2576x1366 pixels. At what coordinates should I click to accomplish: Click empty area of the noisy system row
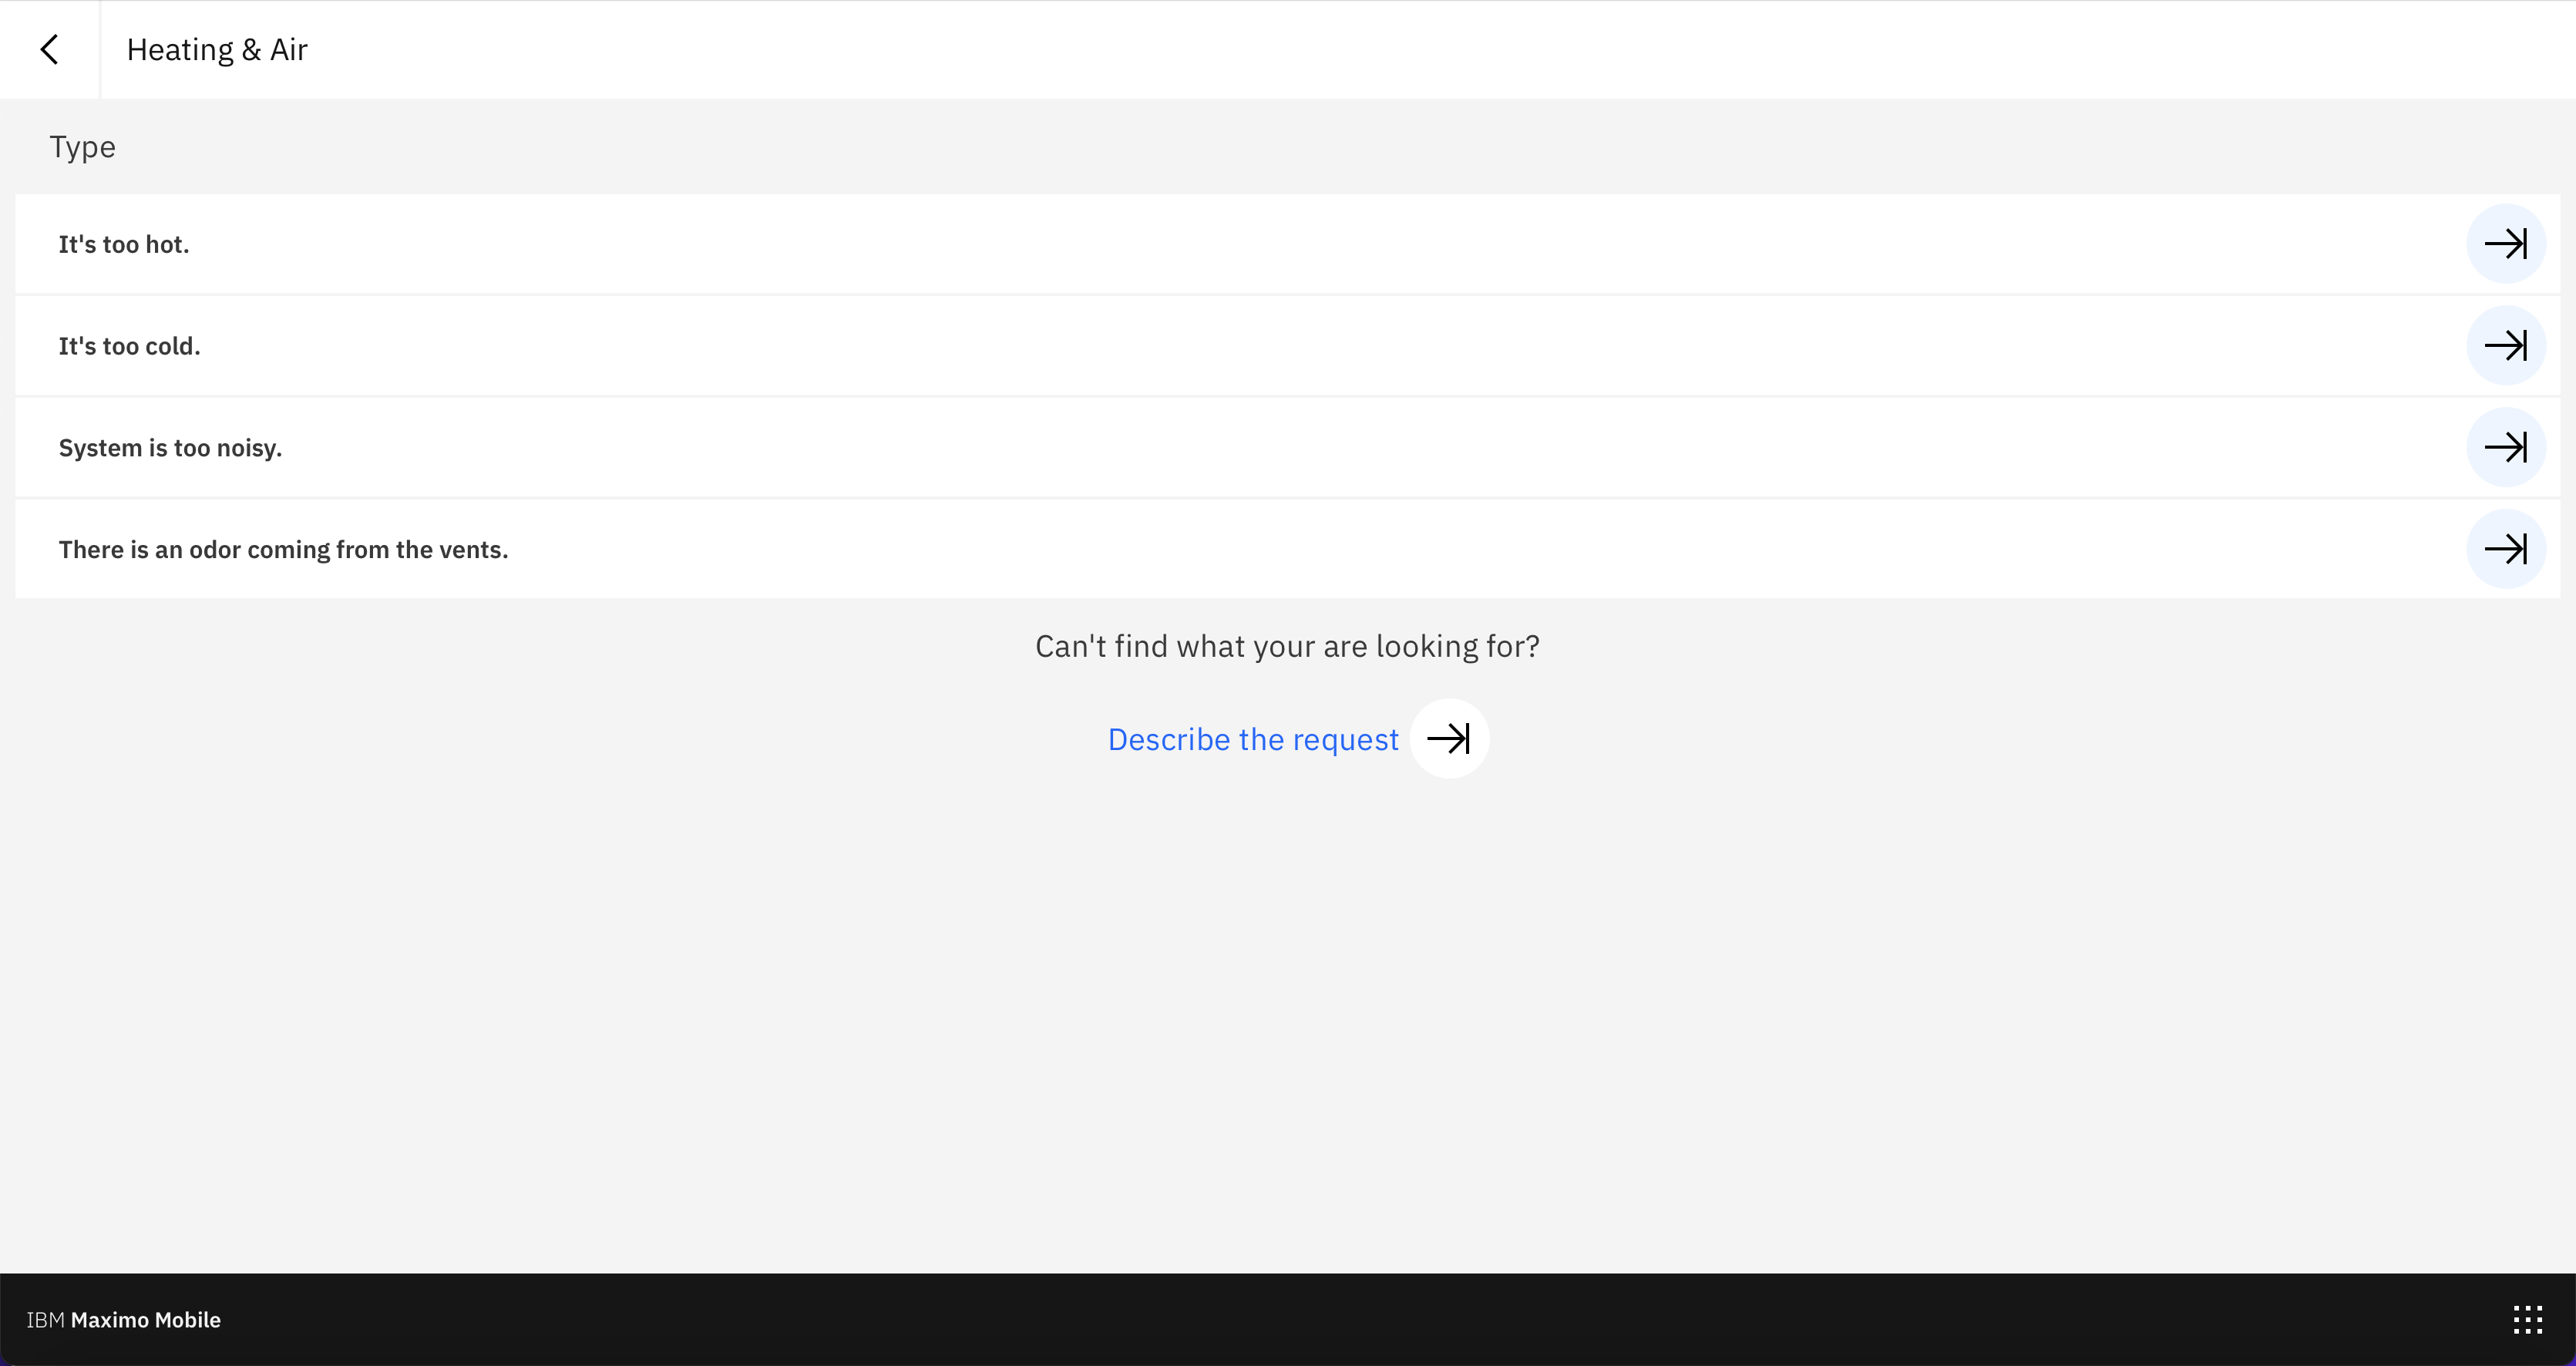(1300, 448)
